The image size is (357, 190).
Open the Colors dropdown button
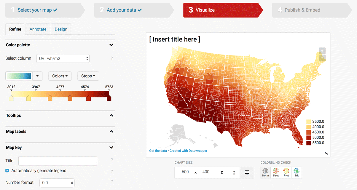[x=60, y=76]
